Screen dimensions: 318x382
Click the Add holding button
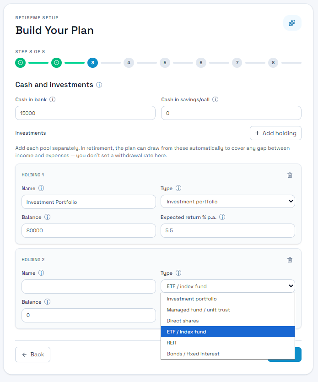(x=275, y=133)
